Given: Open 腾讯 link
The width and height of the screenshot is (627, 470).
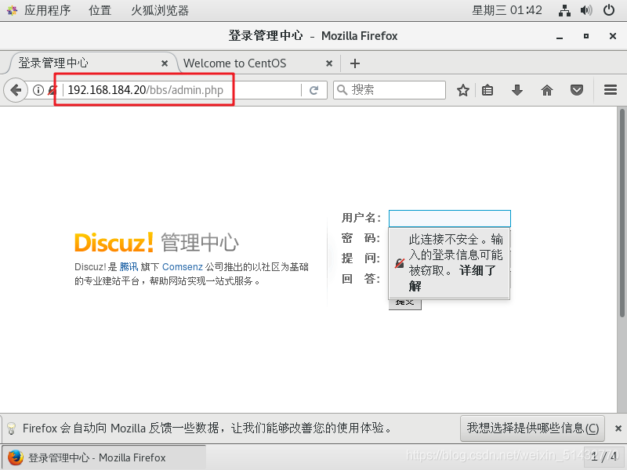Looking at the screenshot, I should click(129, 267).
